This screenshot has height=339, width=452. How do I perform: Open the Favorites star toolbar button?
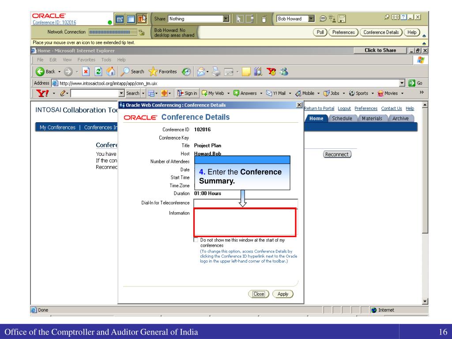(162, 72)
